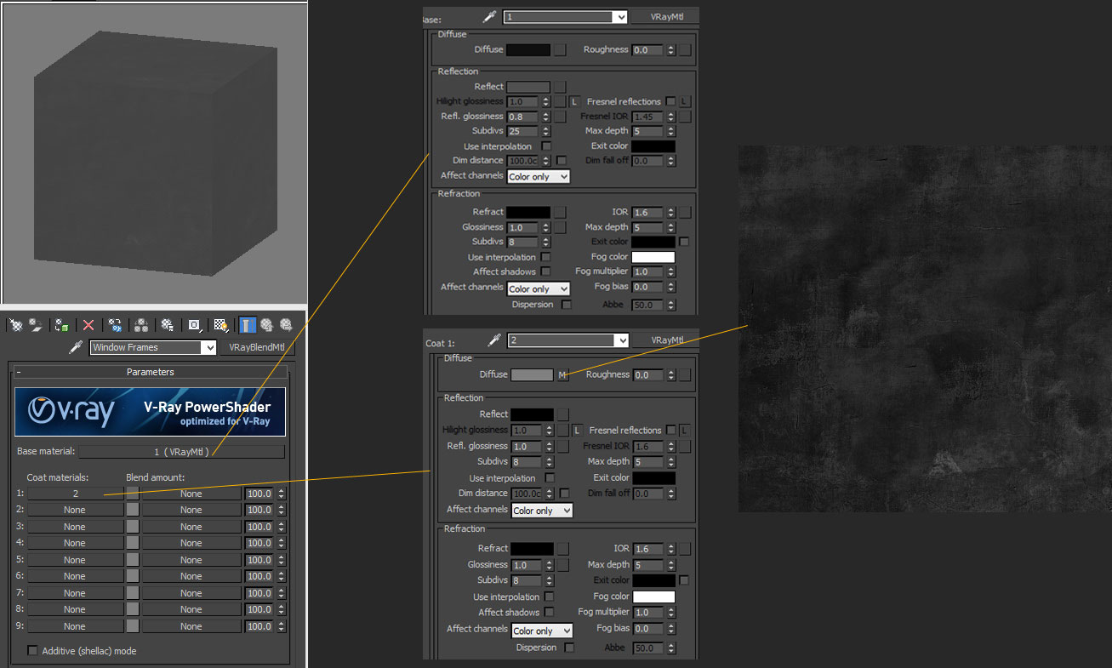Image resolution: width=1112 pixels, height=668 pixels.
Task: Click Base Refl. glossiness value field
Action: pyautogui.click(x=522, y=117)
